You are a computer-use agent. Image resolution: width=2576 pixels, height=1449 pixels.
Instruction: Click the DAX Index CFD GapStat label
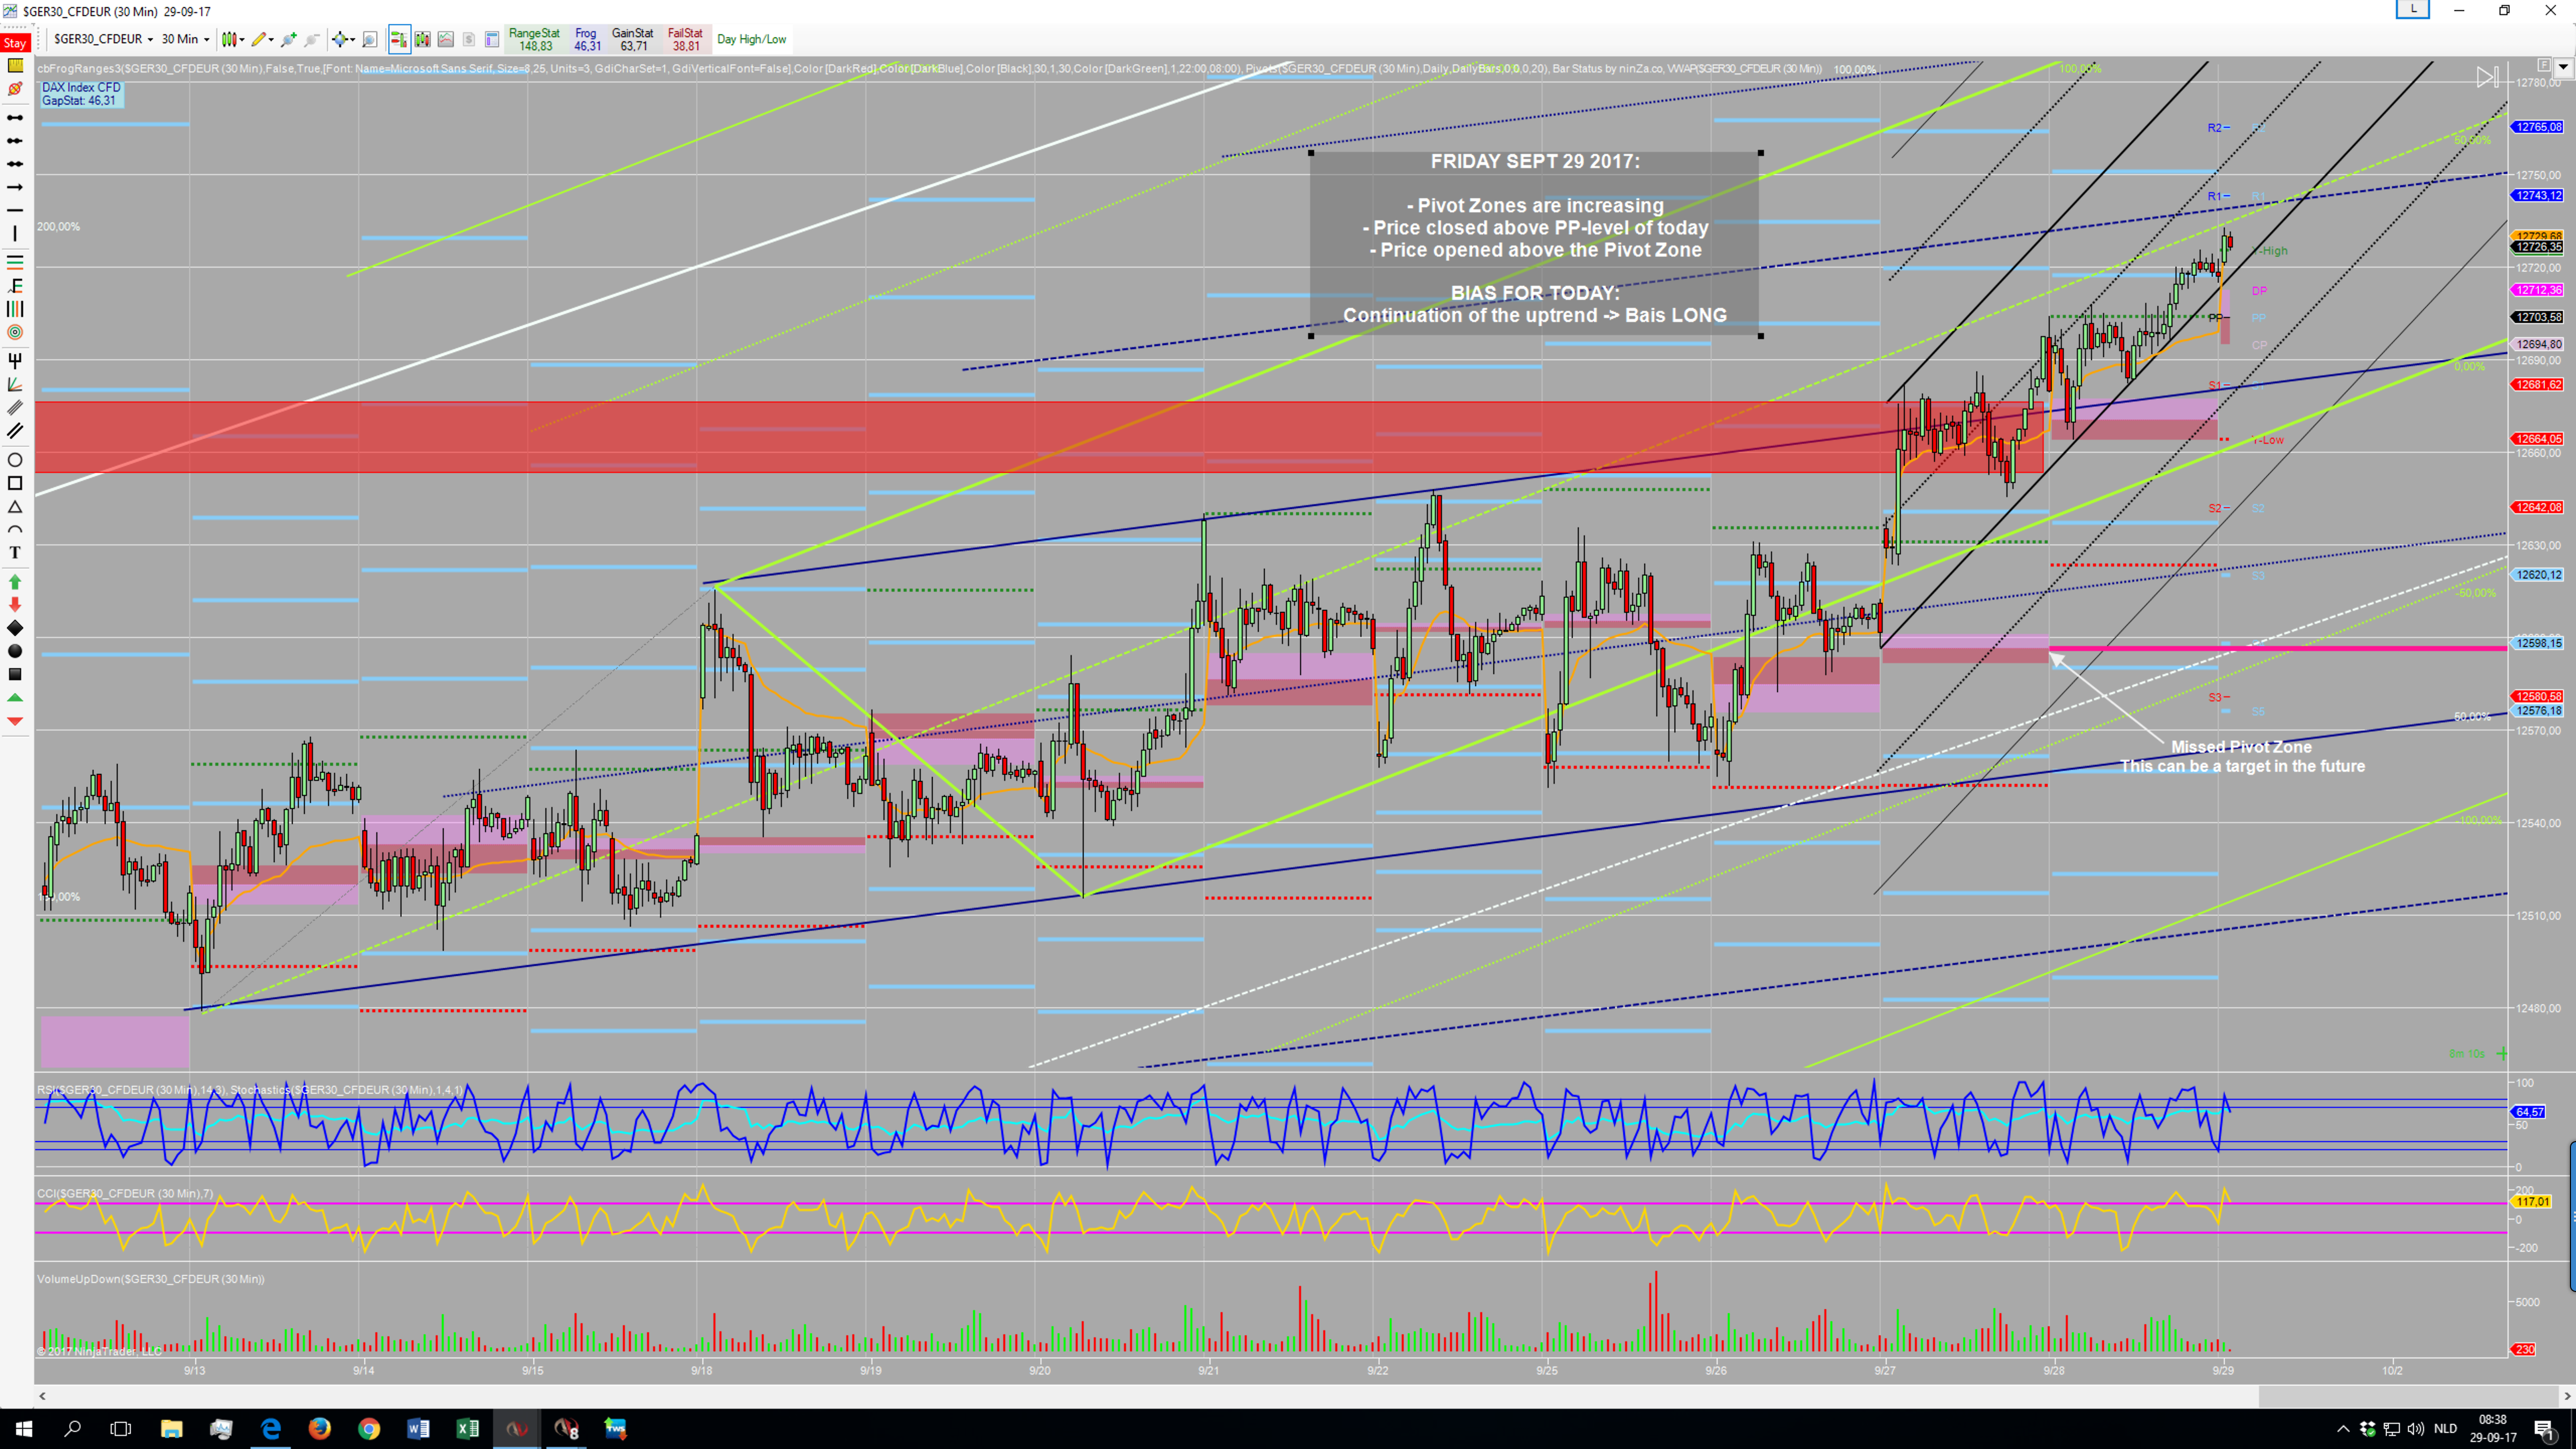(81, 94)
